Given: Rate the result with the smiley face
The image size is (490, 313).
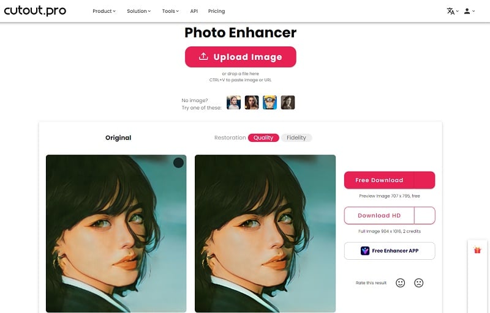Looking at the screenshot, I should tap(401, 283).
